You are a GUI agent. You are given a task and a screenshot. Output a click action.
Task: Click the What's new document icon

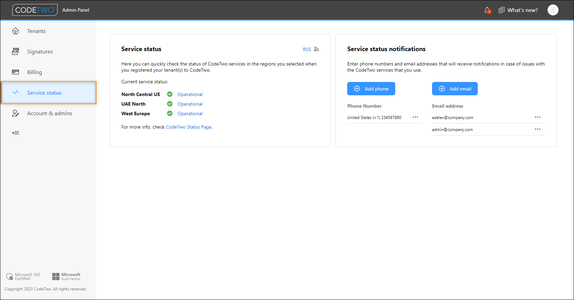pyautogui.click(x=501, y=10)
